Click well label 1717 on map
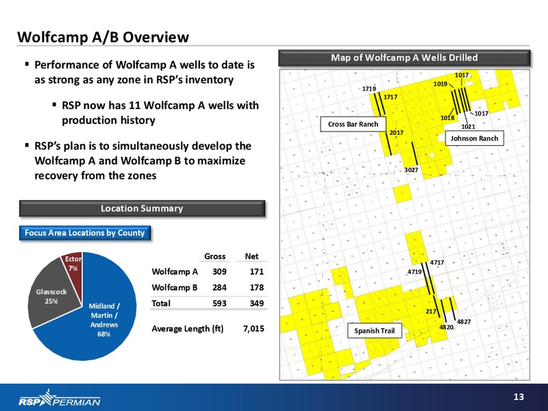 tap(390, 97)
